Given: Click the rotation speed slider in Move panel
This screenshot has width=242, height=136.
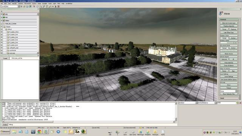Looking at the screenshot, I should pyautogui.click(x=227, y=43).
